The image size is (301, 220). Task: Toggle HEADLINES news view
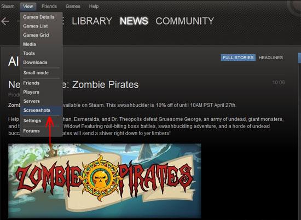tap(271, 57)
